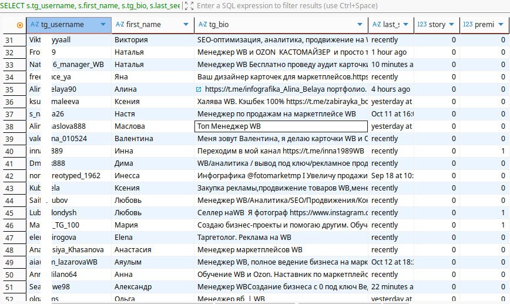Viewport: 510px width, 304px height.
Task: Expand the tg_bio column dropdown arrow
Action: [360, 25]
